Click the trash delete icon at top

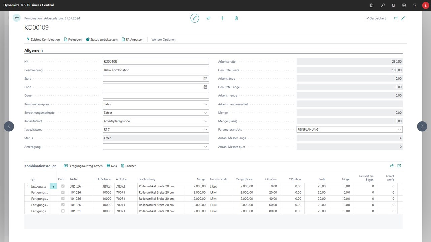pos(236,18)
